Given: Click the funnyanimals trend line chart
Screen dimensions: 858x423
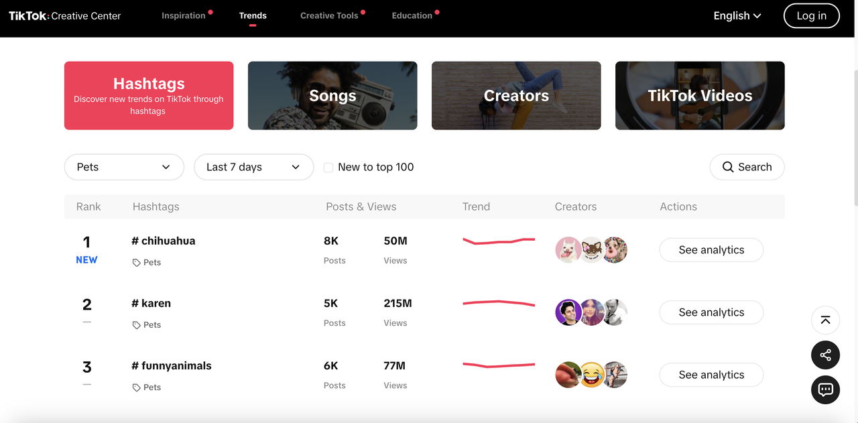Looking at the screenshot, I should tap(499, 365).
